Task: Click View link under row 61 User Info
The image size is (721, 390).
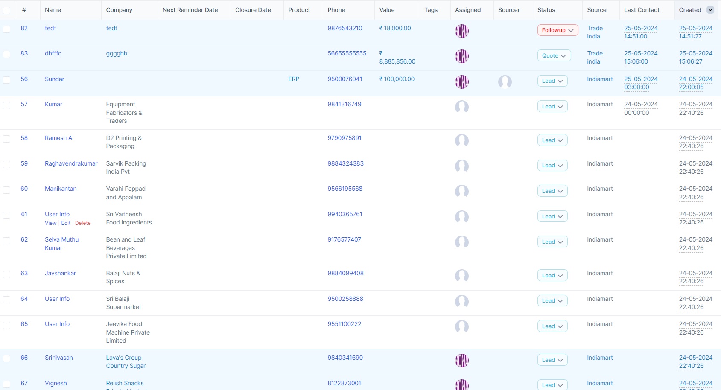Action: (x=51, y=223)
